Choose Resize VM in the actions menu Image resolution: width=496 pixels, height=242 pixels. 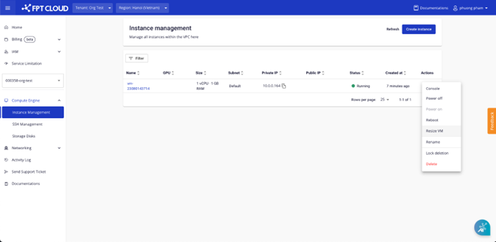click(x=441, y=131)
